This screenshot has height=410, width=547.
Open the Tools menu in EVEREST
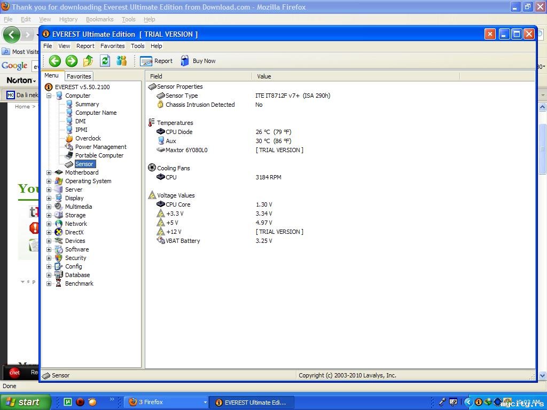pyautogui.click(x=137, y=46)
